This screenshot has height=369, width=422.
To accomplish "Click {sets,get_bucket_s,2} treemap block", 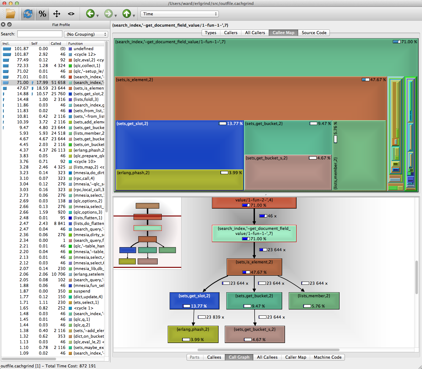I will pyautogui.click(x=288, y=172).
